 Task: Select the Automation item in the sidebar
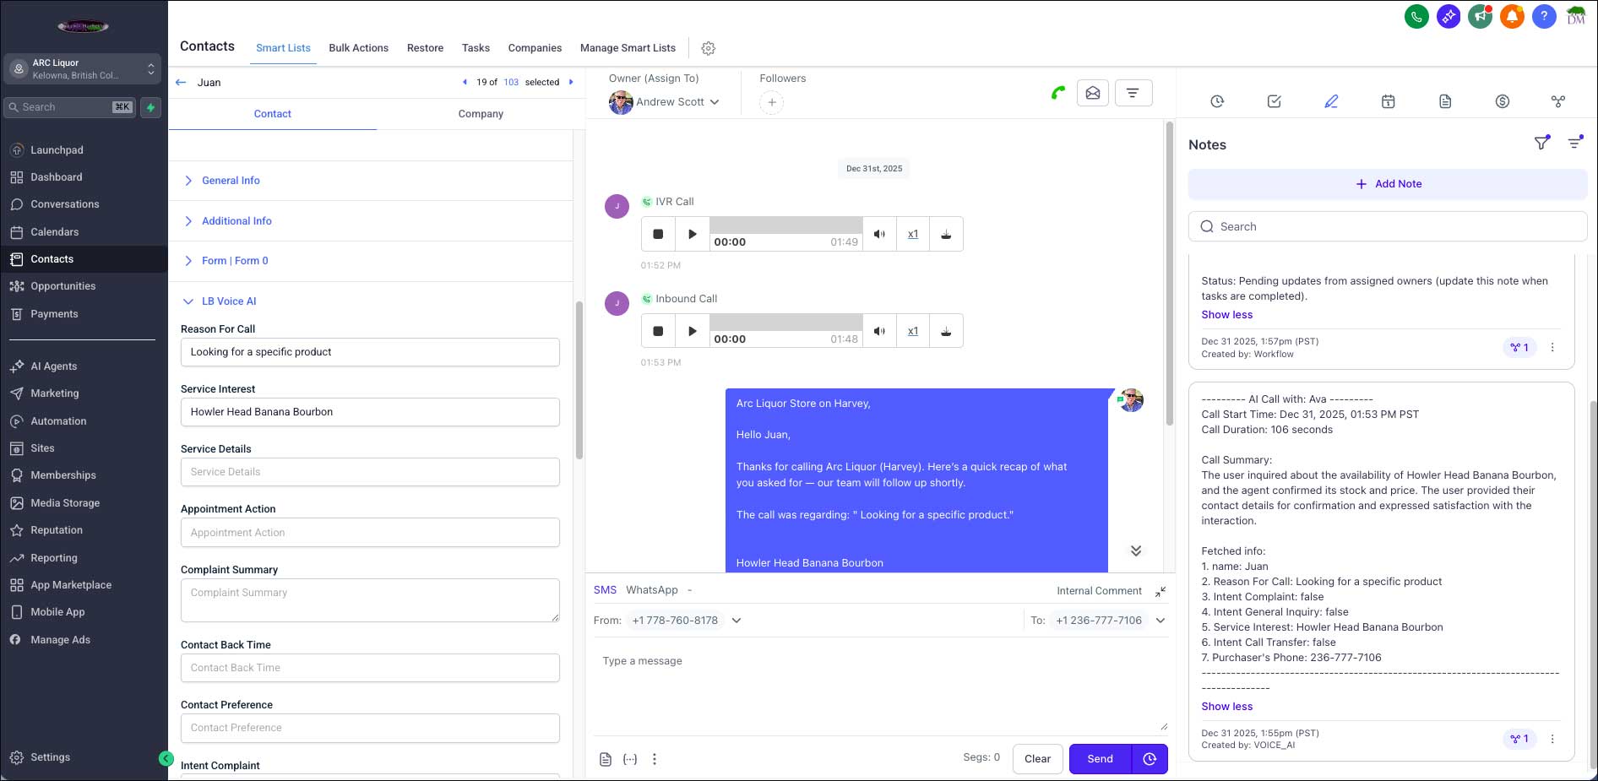59,420
